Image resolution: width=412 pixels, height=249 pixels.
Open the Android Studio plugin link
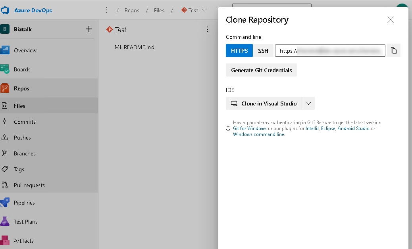[x=353, y=128]
